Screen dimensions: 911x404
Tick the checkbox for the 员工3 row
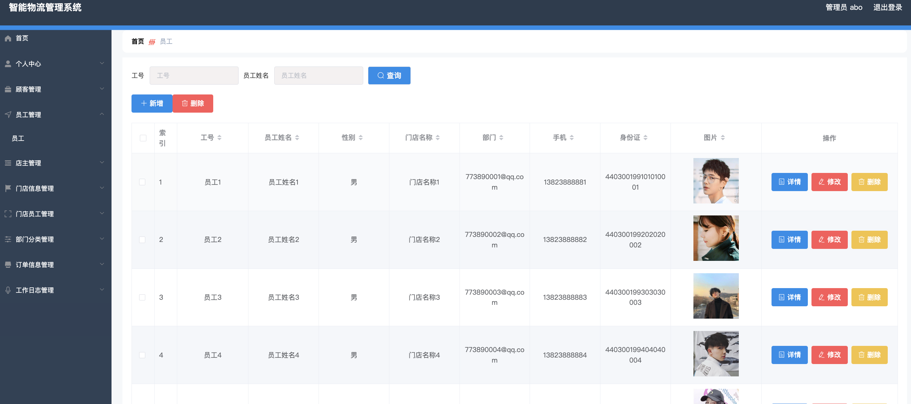pyautogui.click(x=142, y=297)
